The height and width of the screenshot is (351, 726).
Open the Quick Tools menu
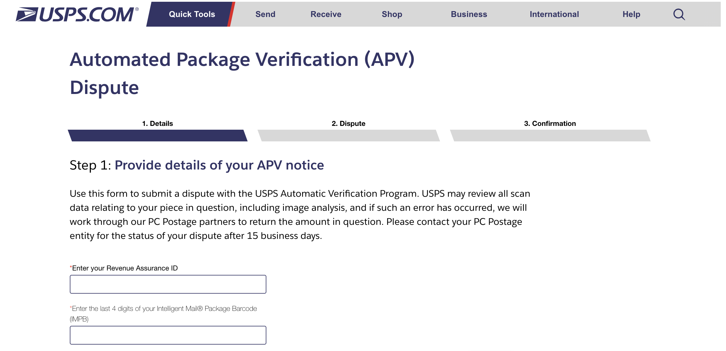pos(192,14)
